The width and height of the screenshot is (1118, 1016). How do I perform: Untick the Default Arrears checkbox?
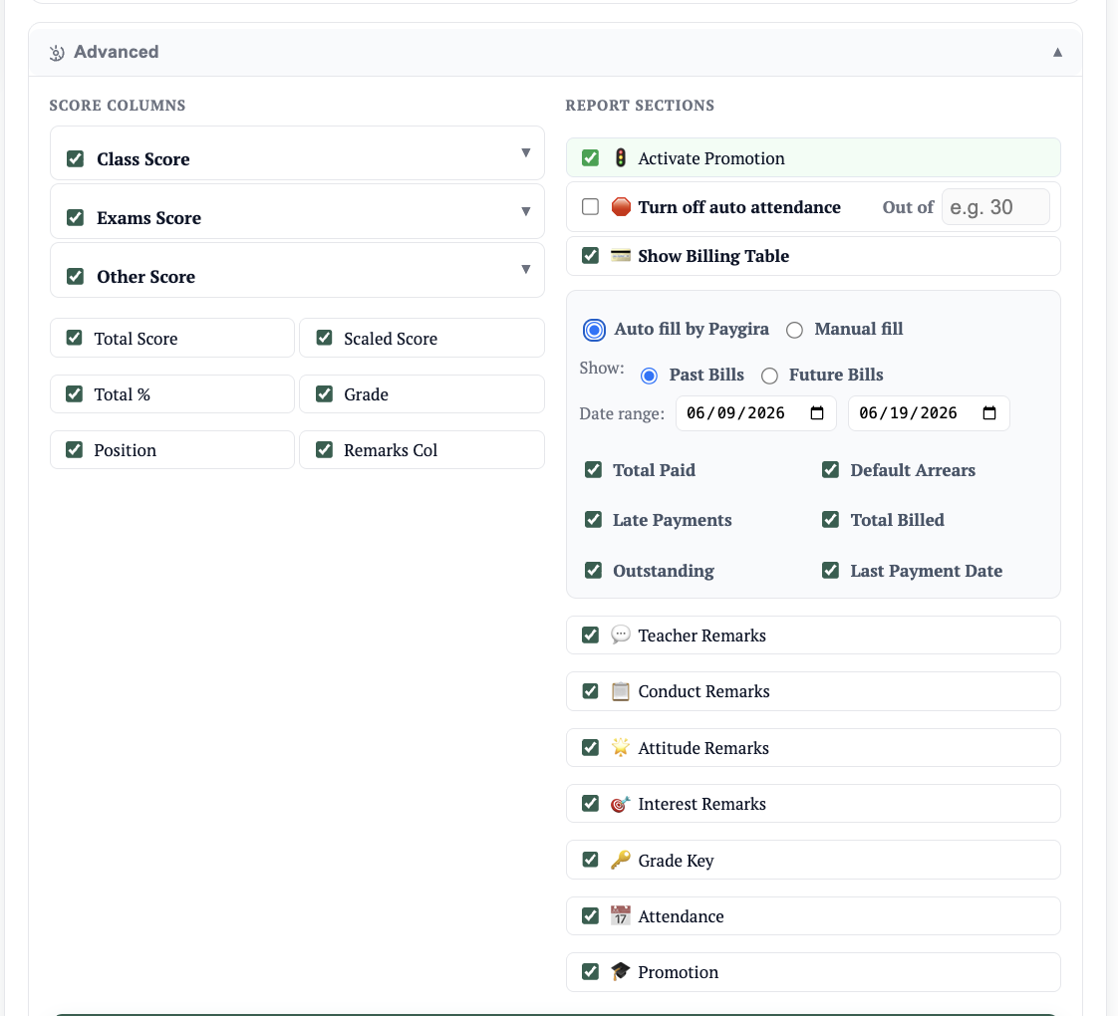(x=831, y=469)
